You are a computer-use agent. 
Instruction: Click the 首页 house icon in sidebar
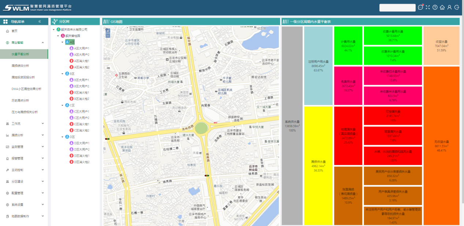click(7, 31)
